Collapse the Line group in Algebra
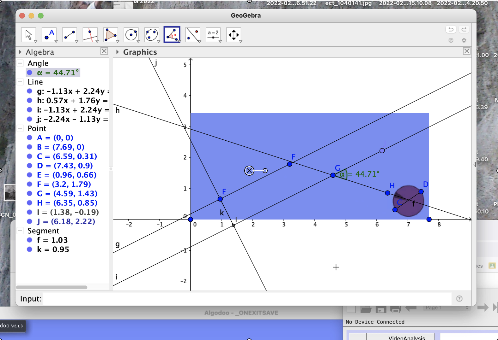Viewport: 498px width, 340px height. [x=21, y=82]
